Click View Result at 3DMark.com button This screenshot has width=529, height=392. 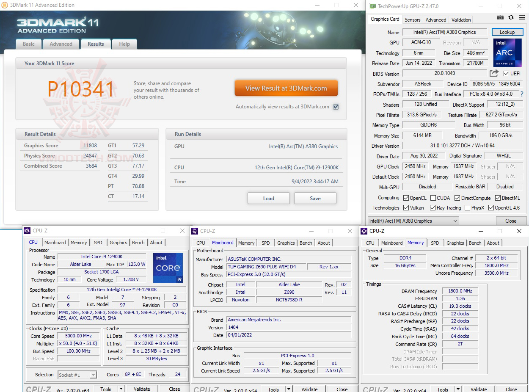click(x=286, y=88)
